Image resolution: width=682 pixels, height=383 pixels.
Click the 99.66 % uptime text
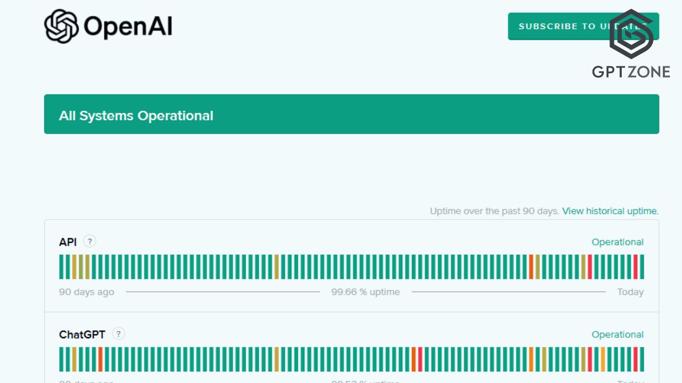pos(366,292)
